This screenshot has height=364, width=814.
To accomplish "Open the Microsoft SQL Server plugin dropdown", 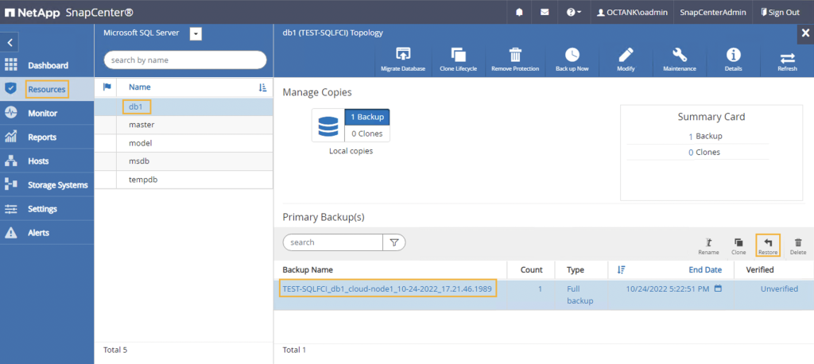I will point(196,33).
